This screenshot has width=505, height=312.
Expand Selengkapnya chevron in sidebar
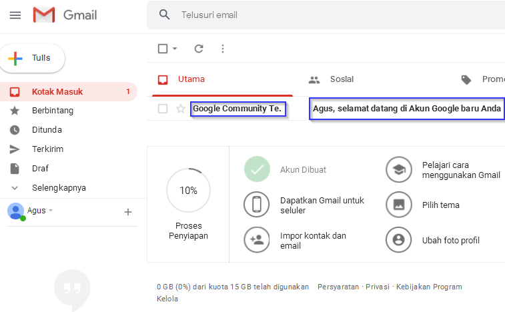(x=15, y=188)
